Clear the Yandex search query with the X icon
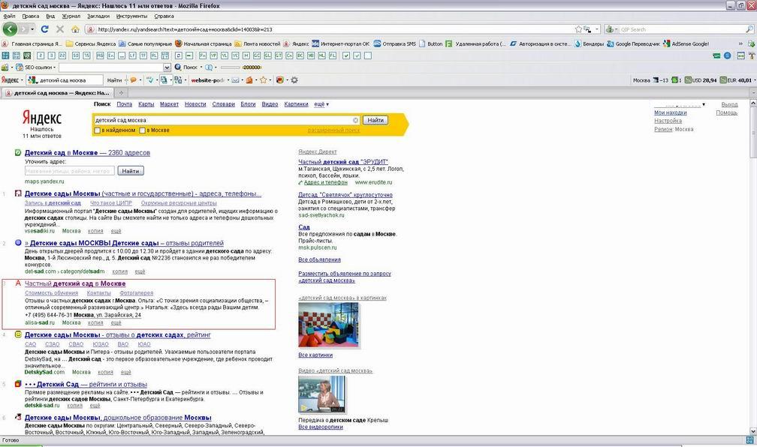The height and width of the screenshot is (447, 757). [x=356, y=120]
